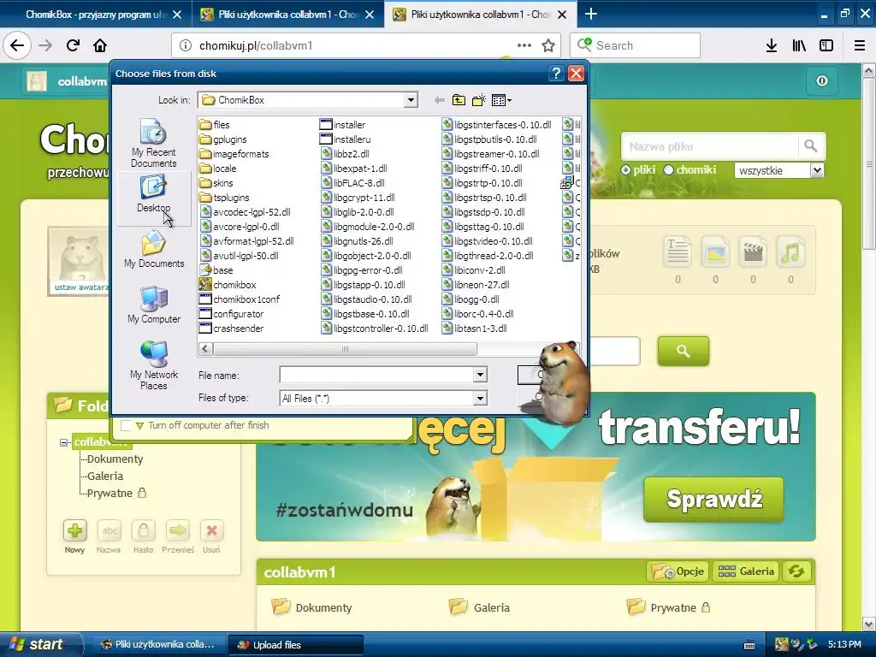Enable Turn off computer after finish checkbox
Image resolution: width=876 pixels, height=657 pixels.
127,425
